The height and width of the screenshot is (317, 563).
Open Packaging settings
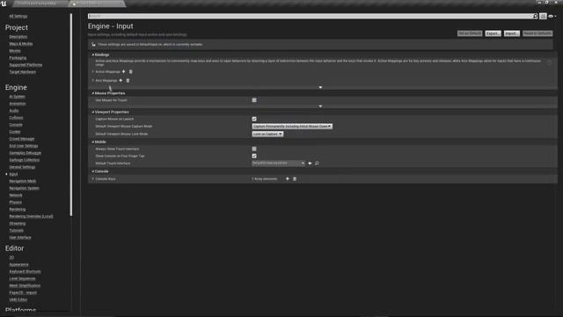coord(18,58)
